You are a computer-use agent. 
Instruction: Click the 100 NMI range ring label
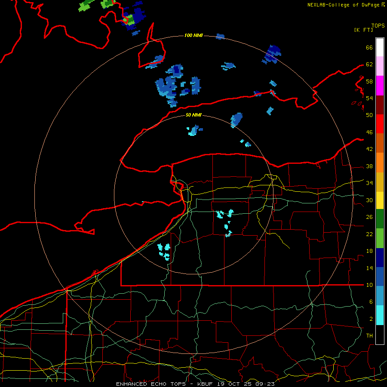pyautogui.click(x=193, y=36)
